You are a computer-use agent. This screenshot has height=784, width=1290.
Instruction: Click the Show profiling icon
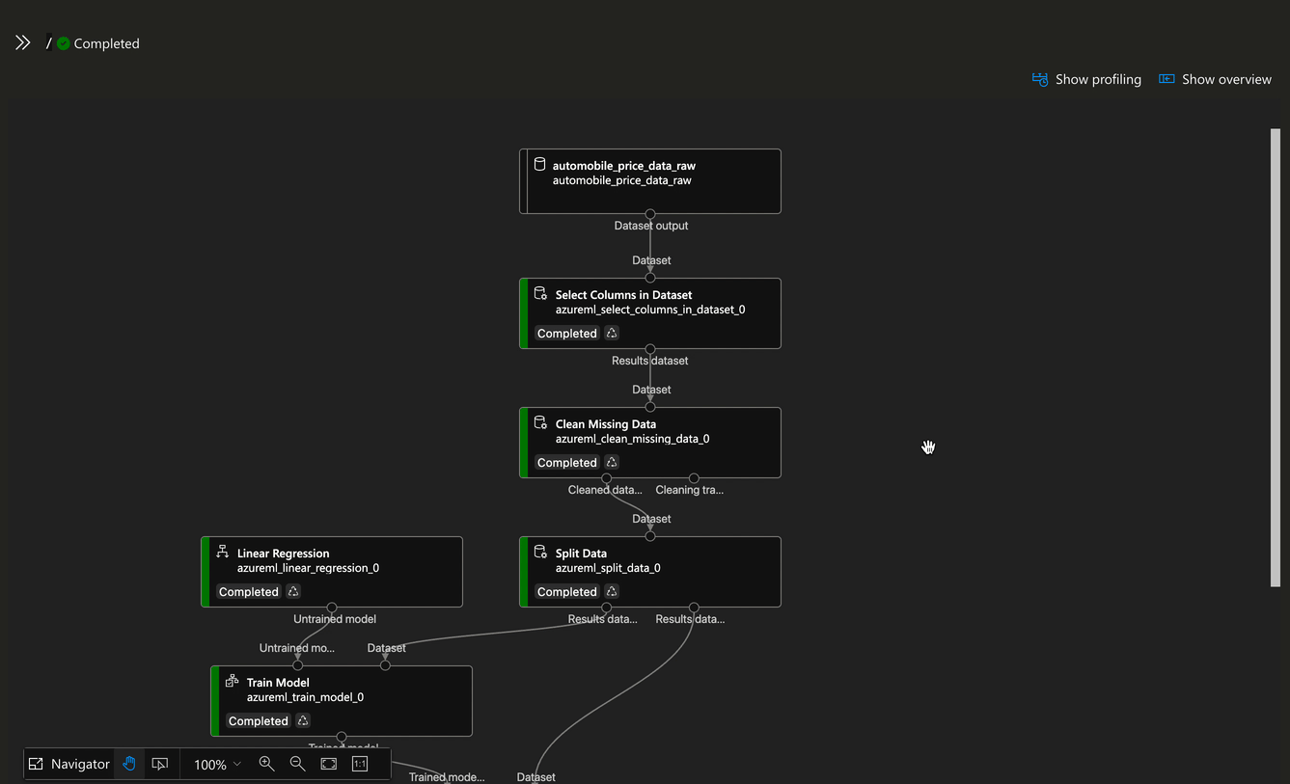coord(1040,79)
